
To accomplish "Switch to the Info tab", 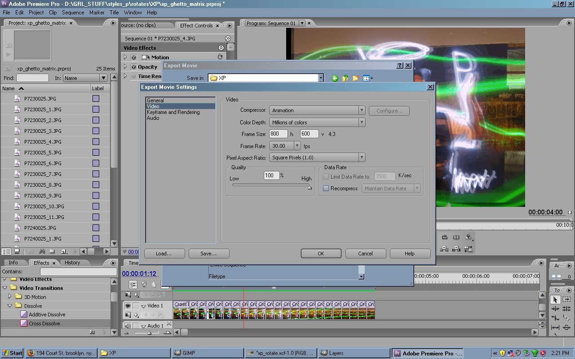I will pos(13,263).
